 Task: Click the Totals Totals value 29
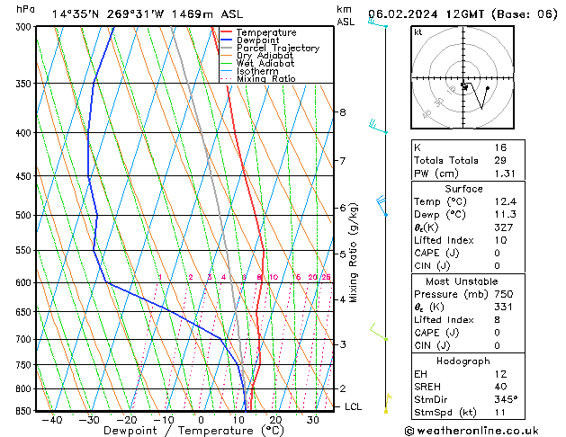[x=500, y=160]
